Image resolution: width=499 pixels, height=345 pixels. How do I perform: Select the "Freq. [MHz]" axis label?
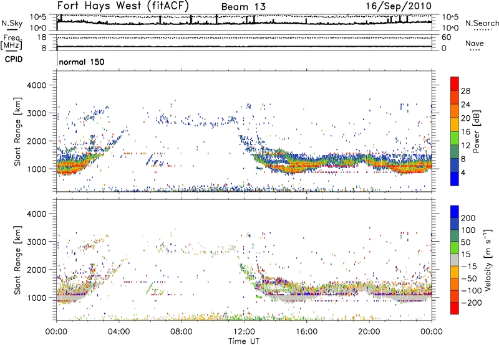click(x=11, y=42)
